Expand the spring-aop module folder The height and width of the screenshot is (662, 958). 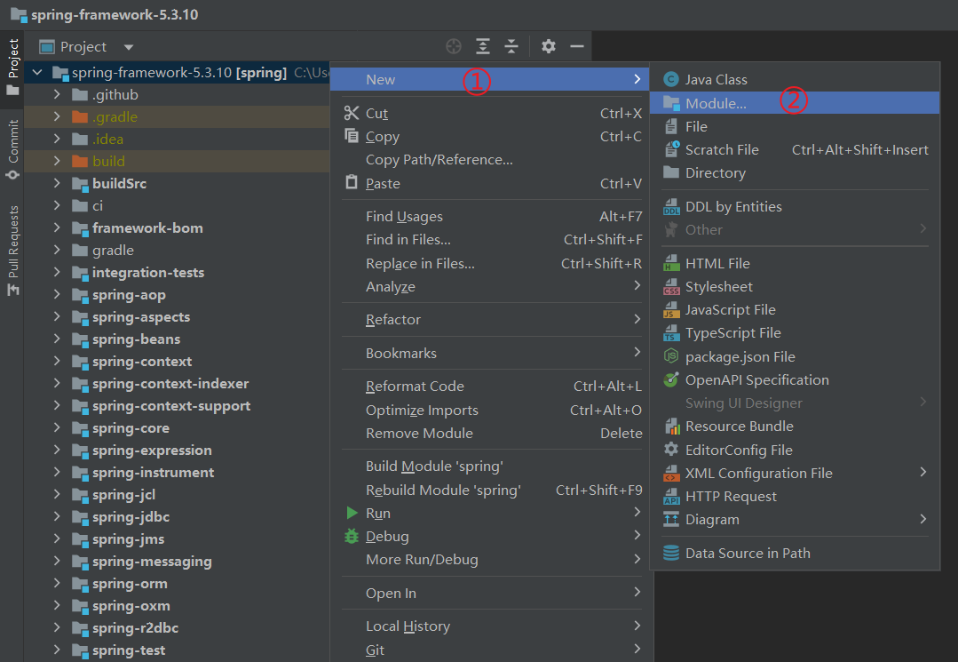point(57,295)
